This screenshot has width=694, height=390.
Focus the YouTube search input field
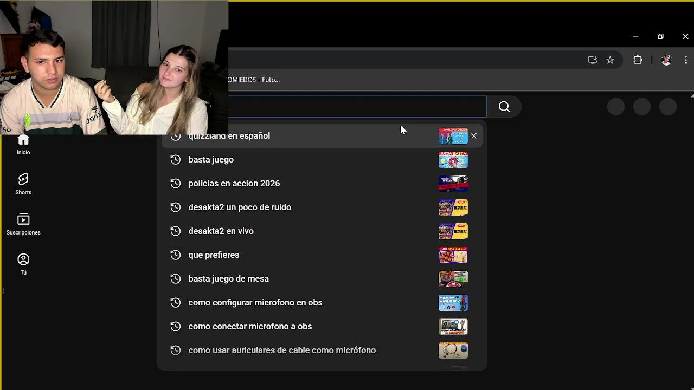[x=357, y=107]
